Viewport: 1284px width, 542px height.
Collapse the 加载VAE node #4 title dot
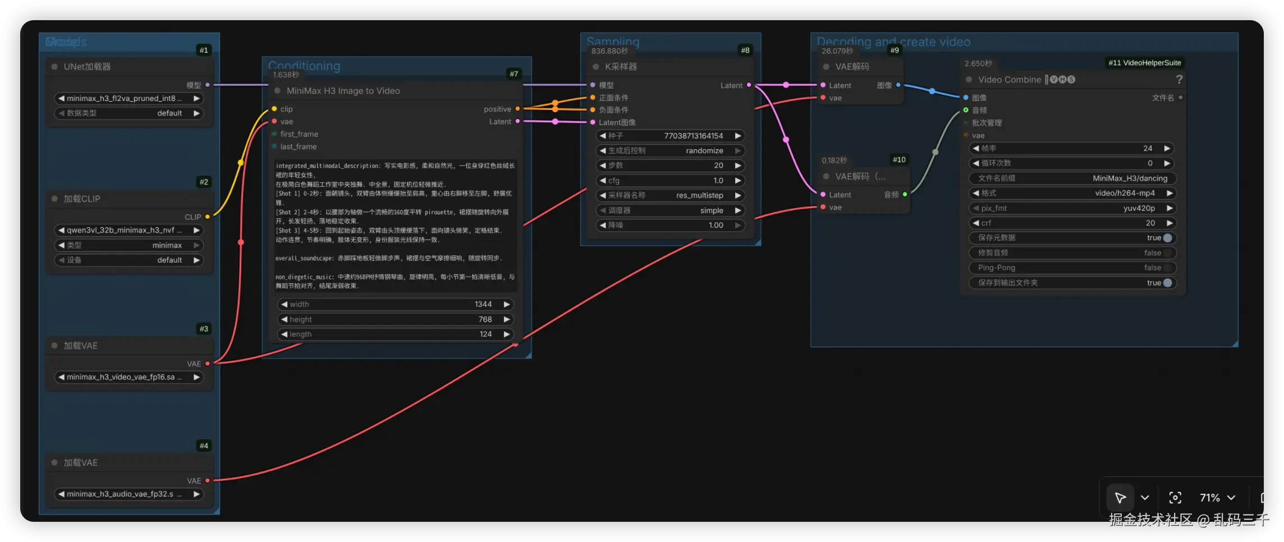tap(54, 462)
